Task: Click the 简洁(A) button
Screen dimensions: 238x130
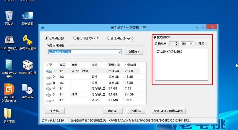Action: point(55,111)
